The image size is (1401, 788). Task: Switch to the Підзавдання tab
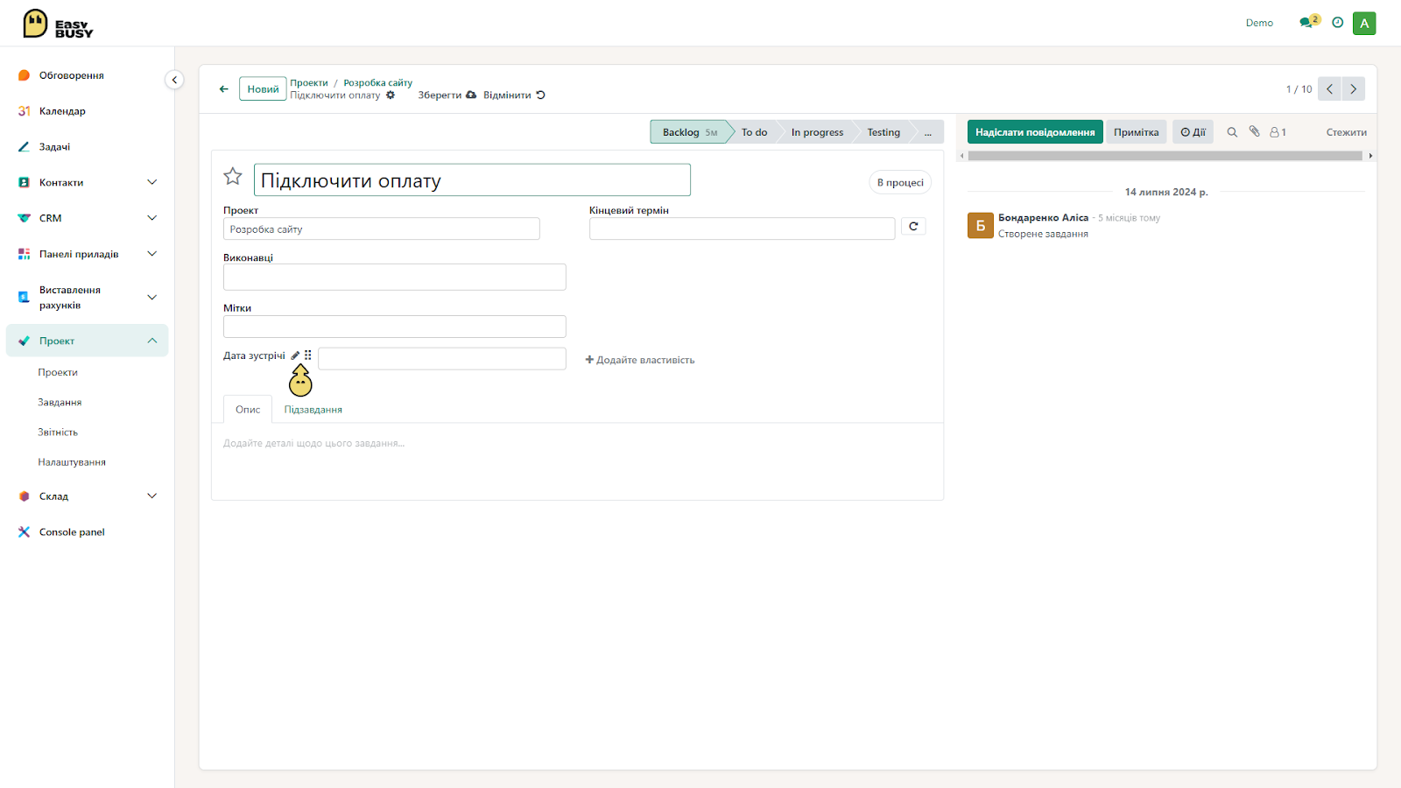click(x=313, y=410)
